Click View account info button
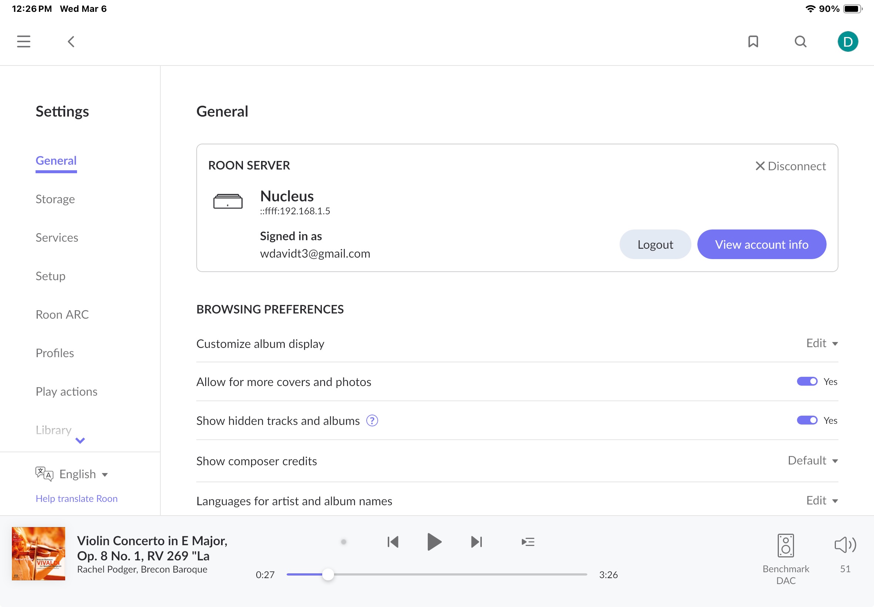This screenshot has height=607, width=874. click(x=761, y=245)
